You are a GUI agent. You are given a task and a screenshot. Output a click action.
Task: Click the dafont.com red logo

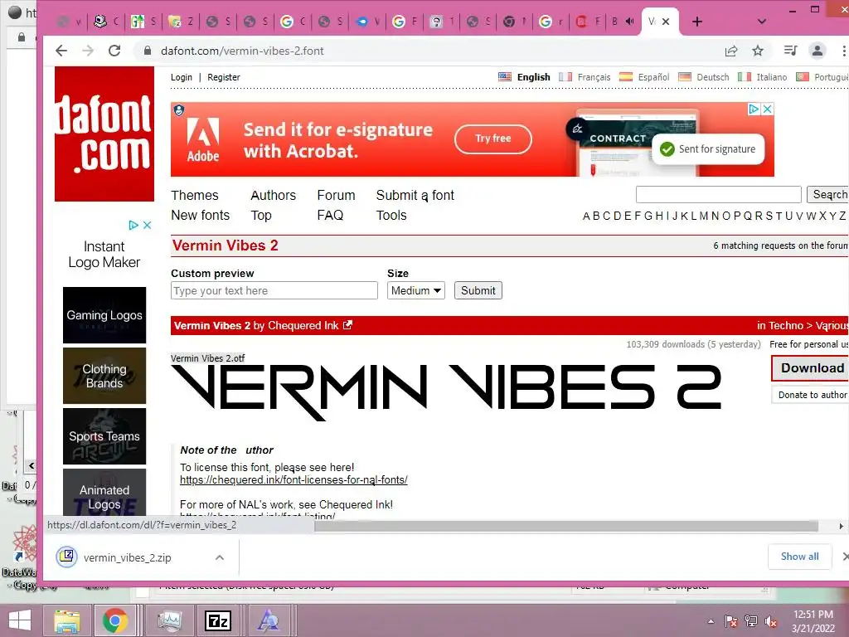tap(104, 134)
